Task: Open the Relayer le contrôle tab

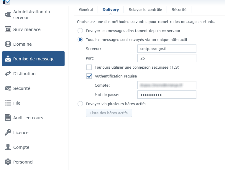Action: (145, 10)
